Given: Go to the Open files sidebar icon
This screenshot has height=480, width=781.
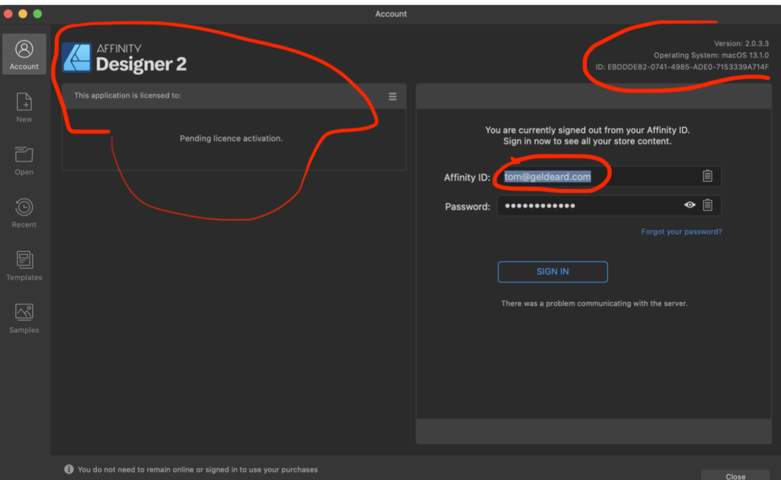Looking at the screenshot, I should [x=24, y=160].
